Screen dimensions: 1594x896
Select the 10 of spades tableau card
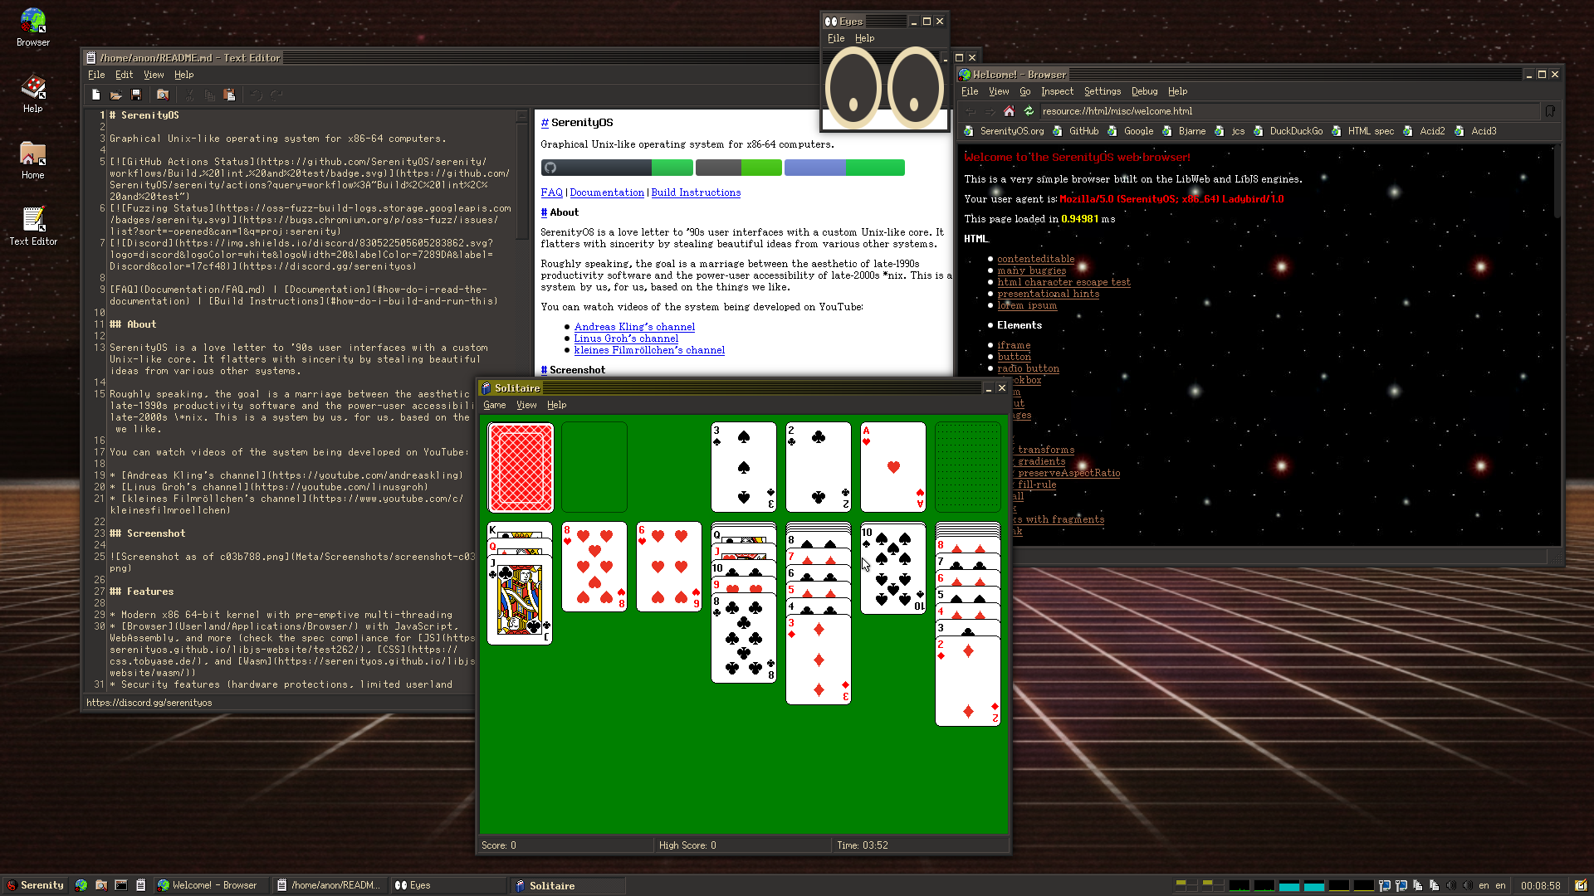pos(893,568)
